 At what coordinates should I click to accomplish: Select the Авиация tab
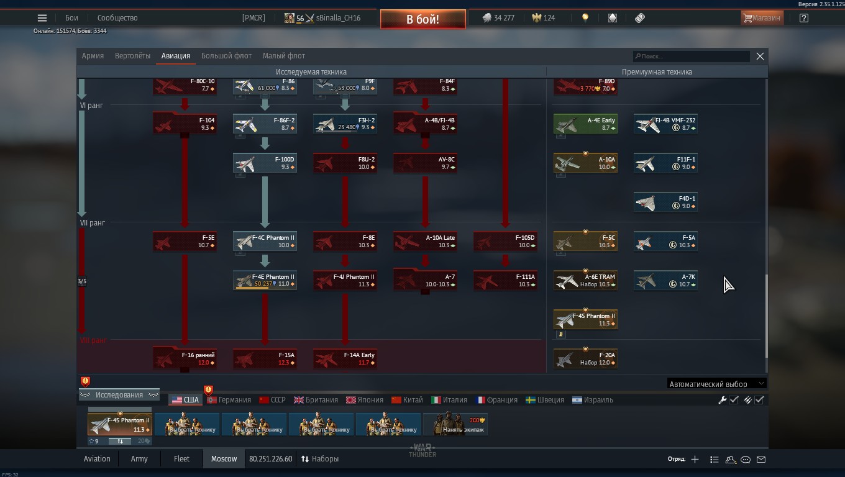[x=176, y=56]
